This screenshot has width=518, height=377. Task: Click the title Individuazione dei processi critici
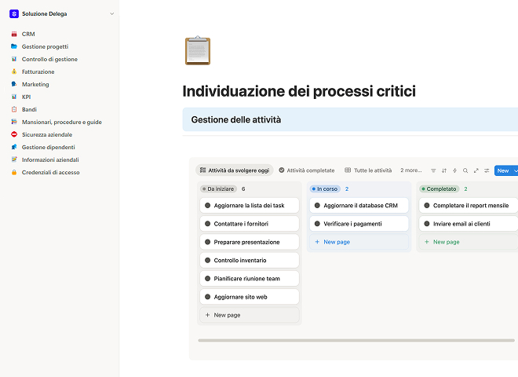[299, 91]
